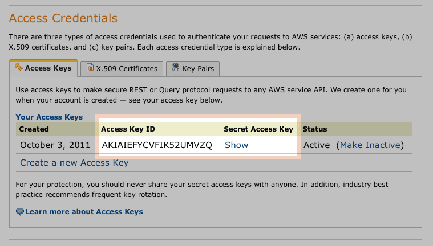
Task: Open the Key Pairs tab
Action: coord(193,68)
